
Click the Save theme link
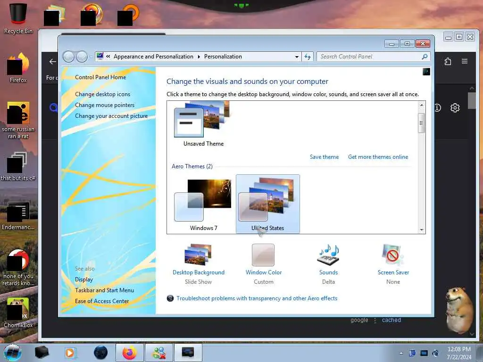click(x=324, y=157)
